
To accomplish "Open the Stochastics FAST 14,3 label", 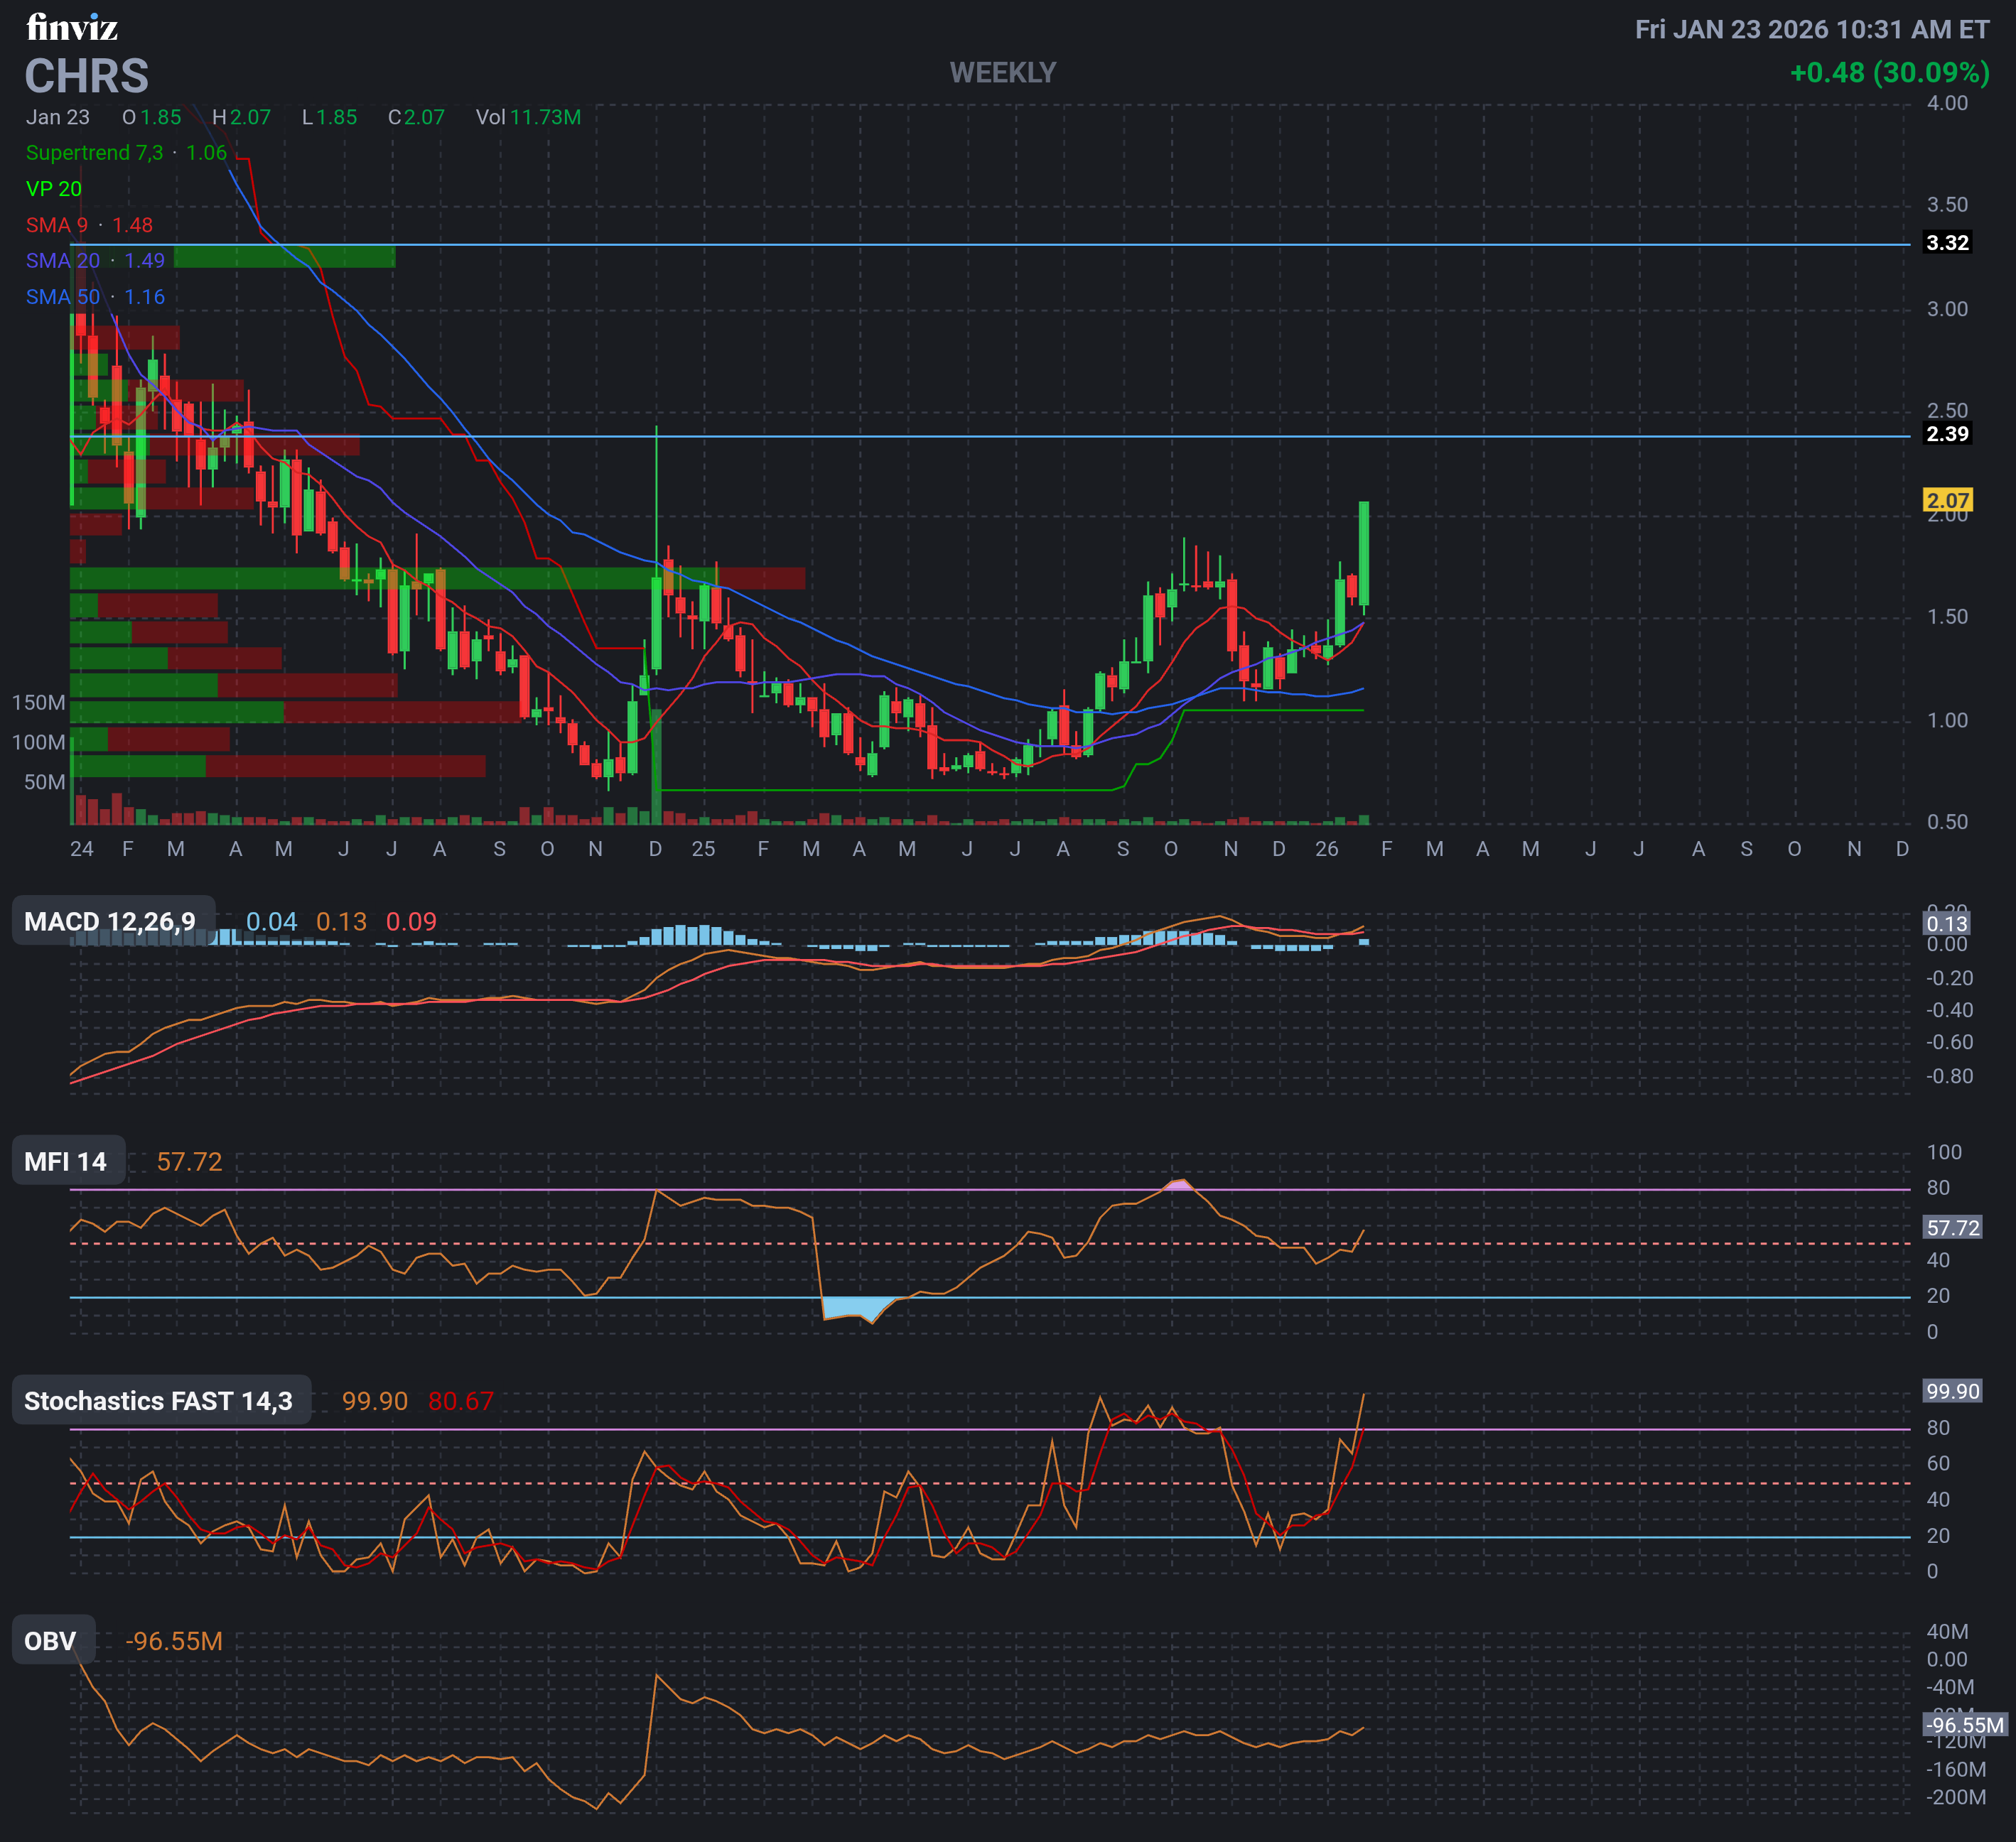I will (x=159, y=1402).
